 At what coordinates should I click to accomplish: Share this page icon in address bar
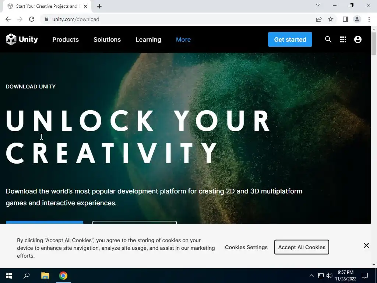coord(319,19)
